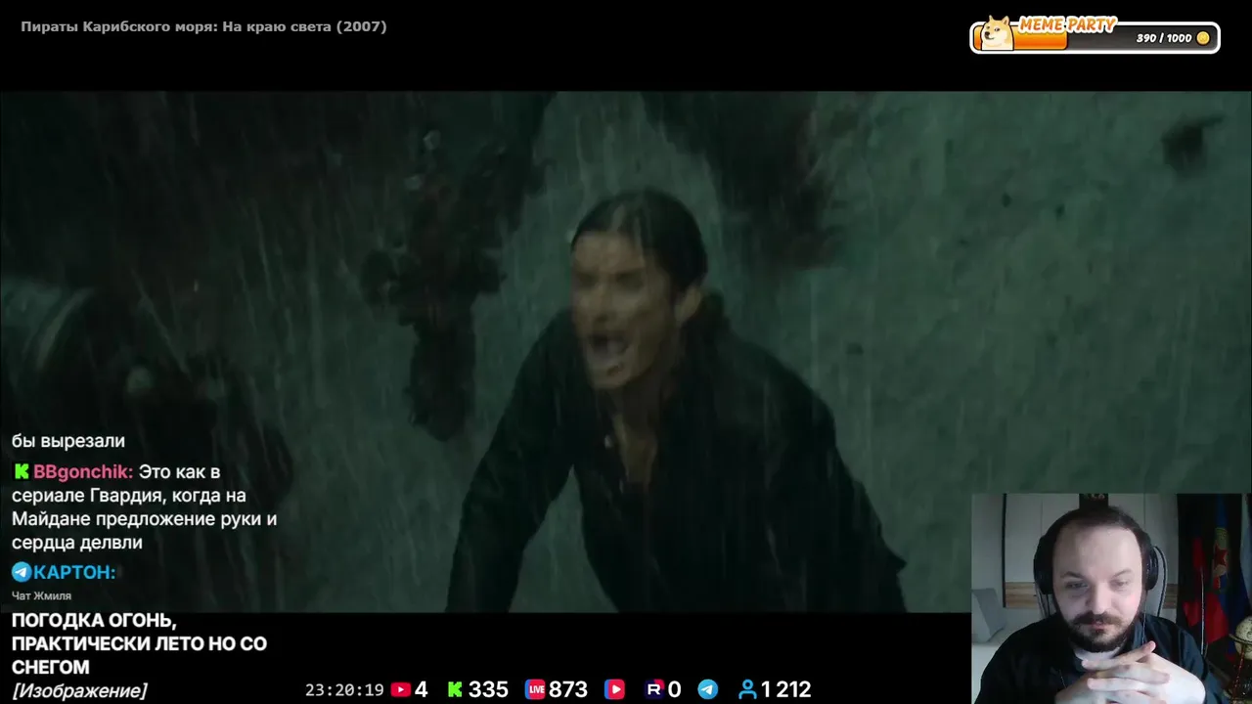1252x704 pixels.
Task: Click the Kick viewer count 335
Action: [x=488, y=689]
